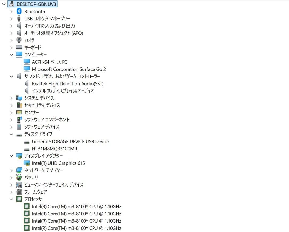The height and width of the screenshot is (232, 289).
Task: Expand the ファームウェア category
Action: [11, 192]
